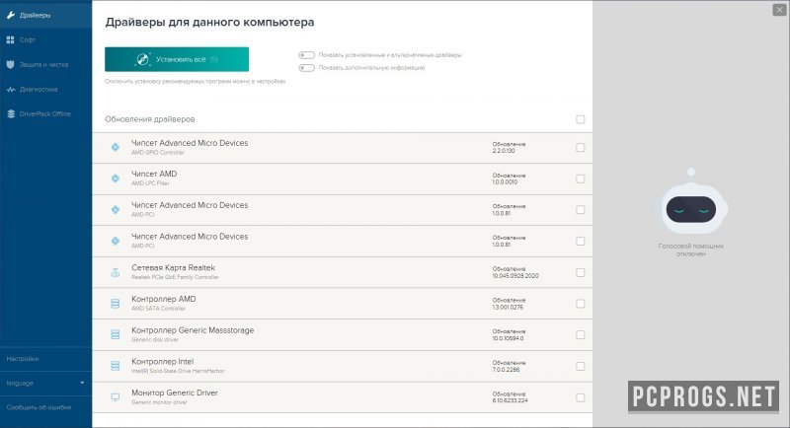Click the Монитор Generic Driver monitor icon
This screenshot has width=790, height=428.
point(116,397)
